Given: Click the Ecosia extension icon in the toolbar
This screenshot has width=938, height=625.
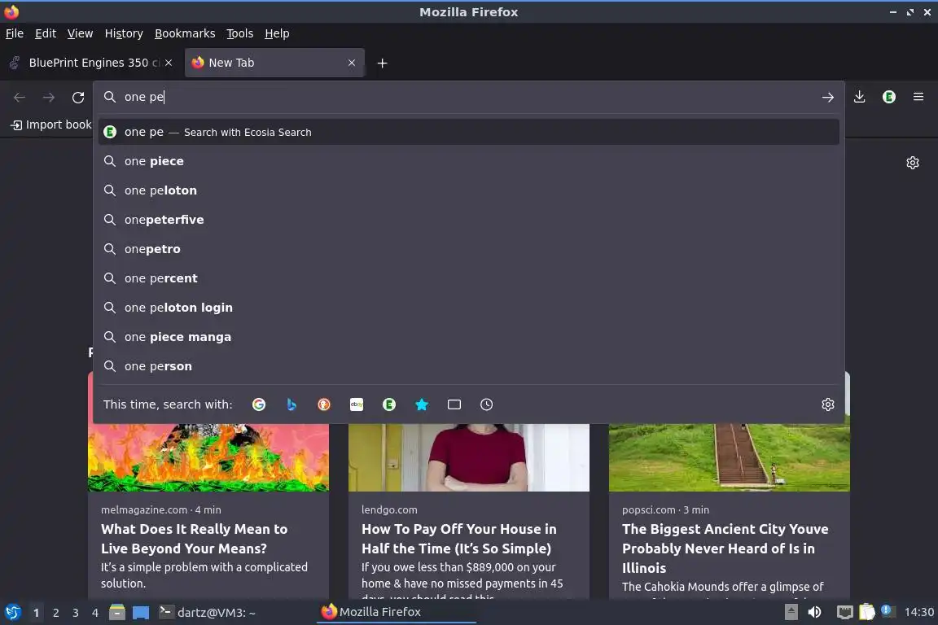Looking at the screenshot, I should pos(889,97).
